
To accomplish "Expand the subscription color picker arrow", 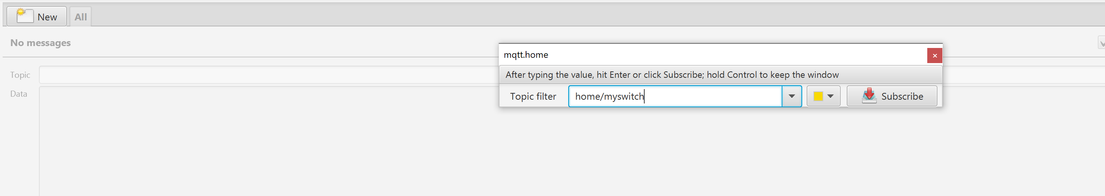I will (x=830, y=96).
